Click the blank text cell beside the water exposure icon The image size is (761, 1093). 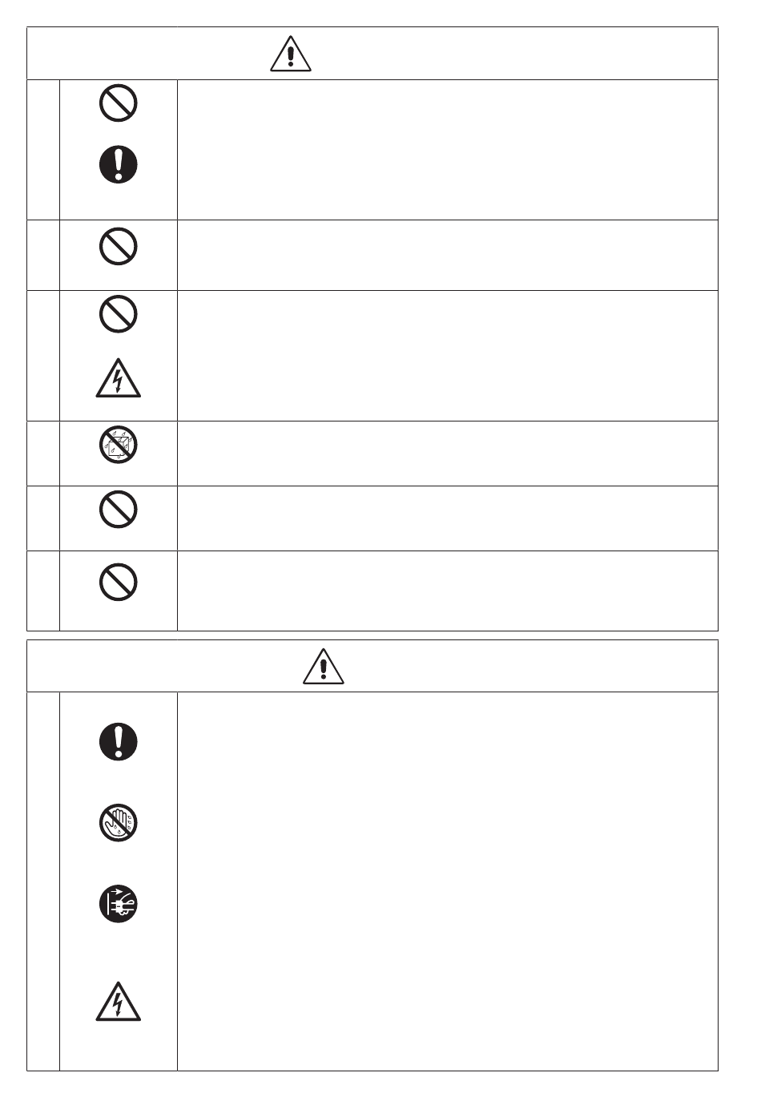coord(447,454)
